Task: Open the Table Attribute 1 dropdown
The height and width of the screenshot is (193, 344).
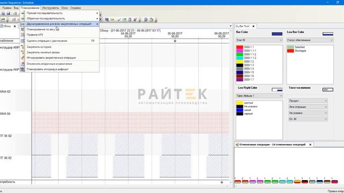Action: pos(259,96)
